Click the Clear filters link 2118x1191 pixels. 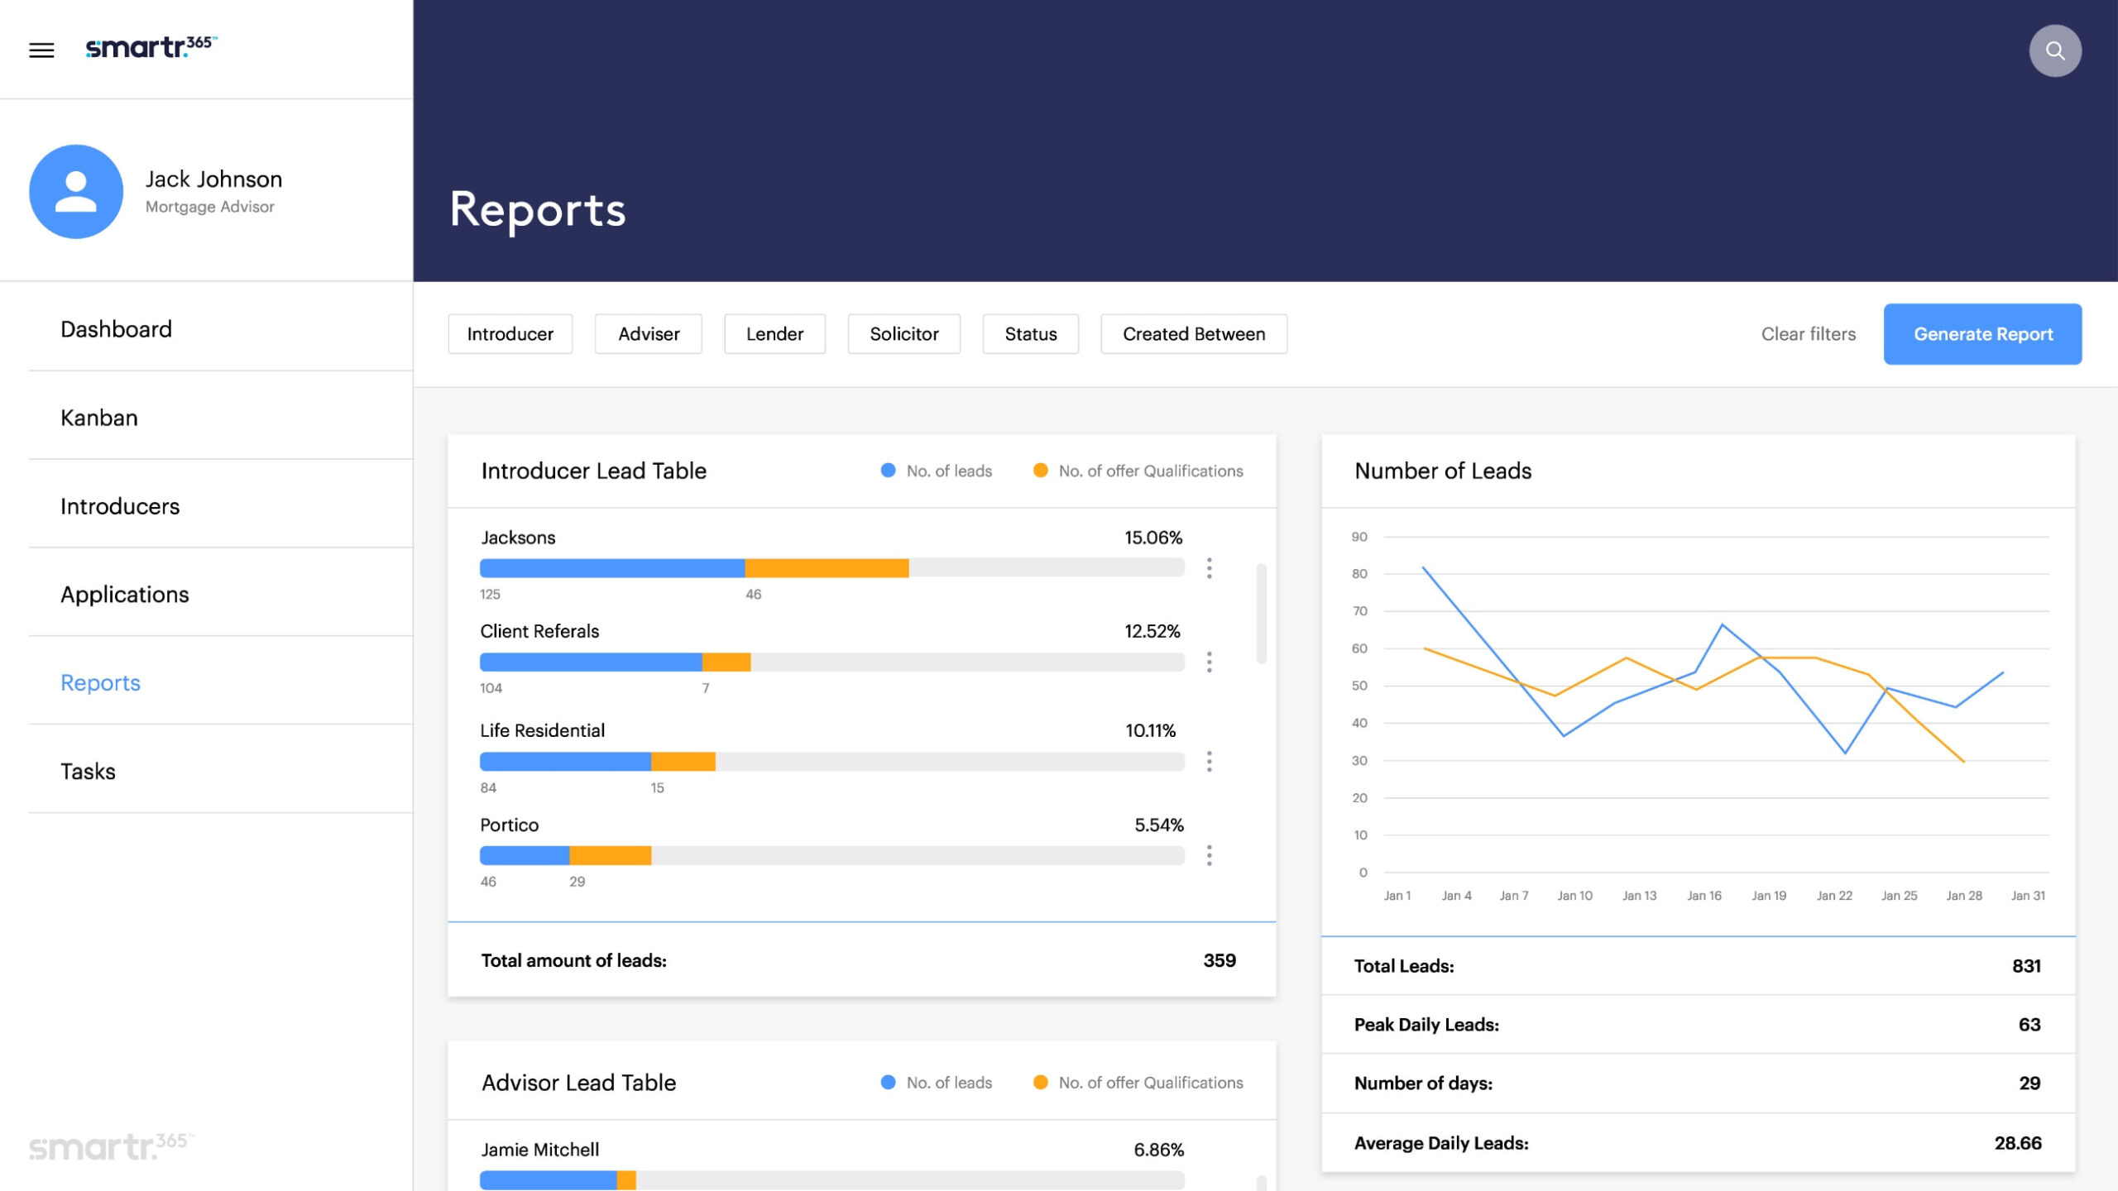pyautogui.click(x=1808, y=334)
